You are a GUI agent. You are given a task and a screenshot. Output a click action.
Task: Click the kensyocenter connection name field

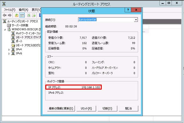tap(106, 20)
